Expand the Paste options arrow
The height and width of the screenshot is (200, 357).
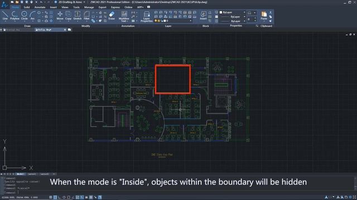pos(264,22)
